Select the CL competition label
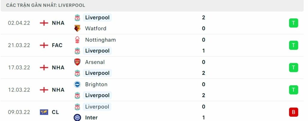The height and width of the screenshot is (121, 308). click(55, 112)
